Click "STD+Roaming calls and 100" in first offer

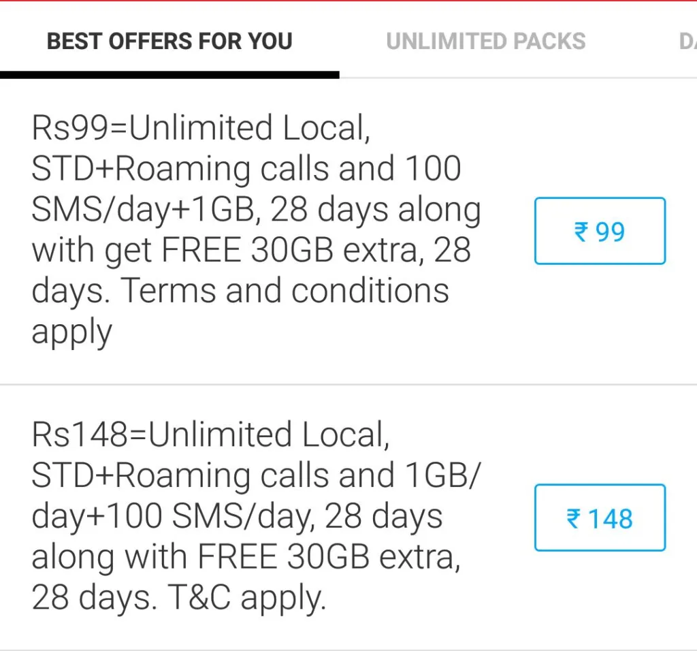[246, 169]
